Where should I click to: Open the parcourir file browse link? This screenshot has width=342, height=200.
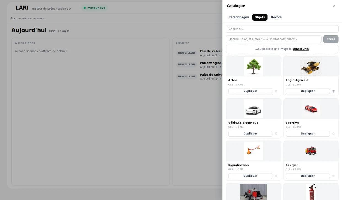[301, 49]
